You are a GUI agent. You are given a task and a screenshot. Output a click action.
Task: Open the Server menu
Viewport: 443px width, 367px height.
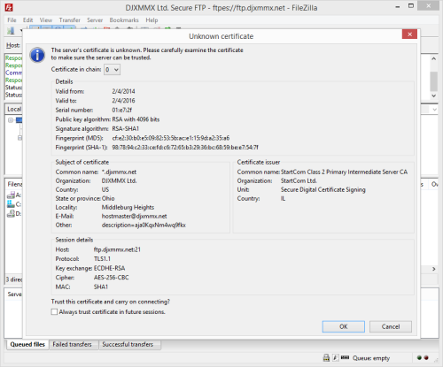(x=95, y=20)
